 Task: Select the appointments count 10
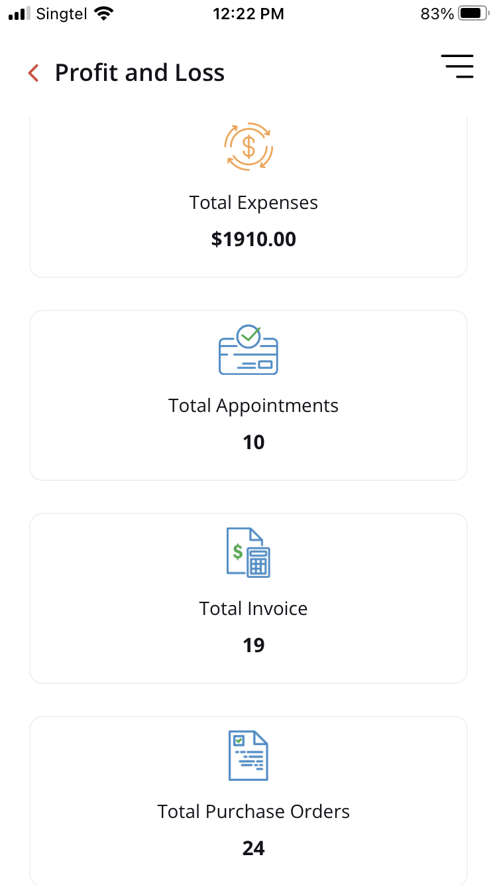coord(254,442)
